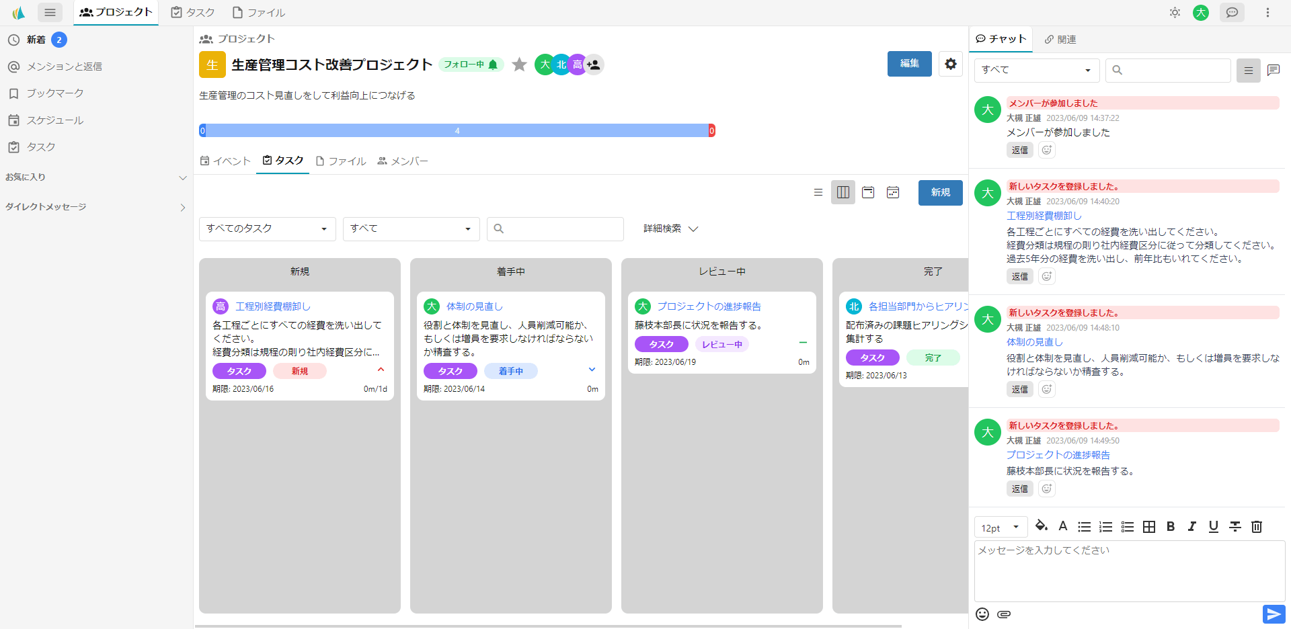This screenshot has width=1291, height=629.
Task: Open the emoji picker below the message box
Action: (982, 614)
